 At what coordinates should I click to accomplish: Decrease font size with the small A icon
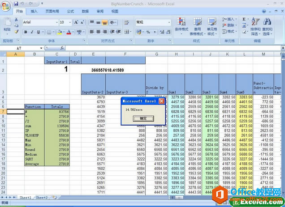82,22
